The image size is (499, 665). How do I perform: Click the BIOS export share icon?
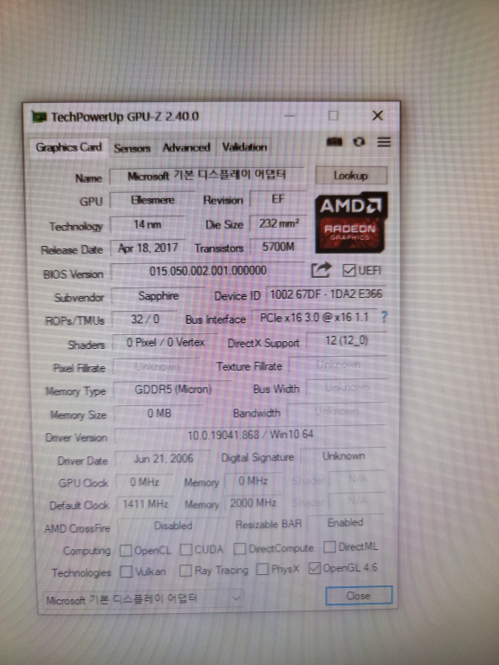coord(321,270)
